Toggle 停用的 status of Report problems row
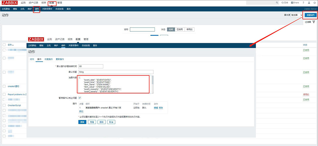 click(306, 94)
